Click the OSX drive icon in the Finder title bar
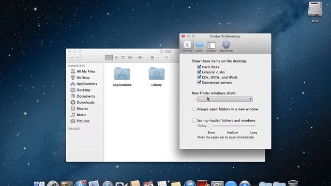The width and height of the screenshot is (331, 186). point(161,52)
